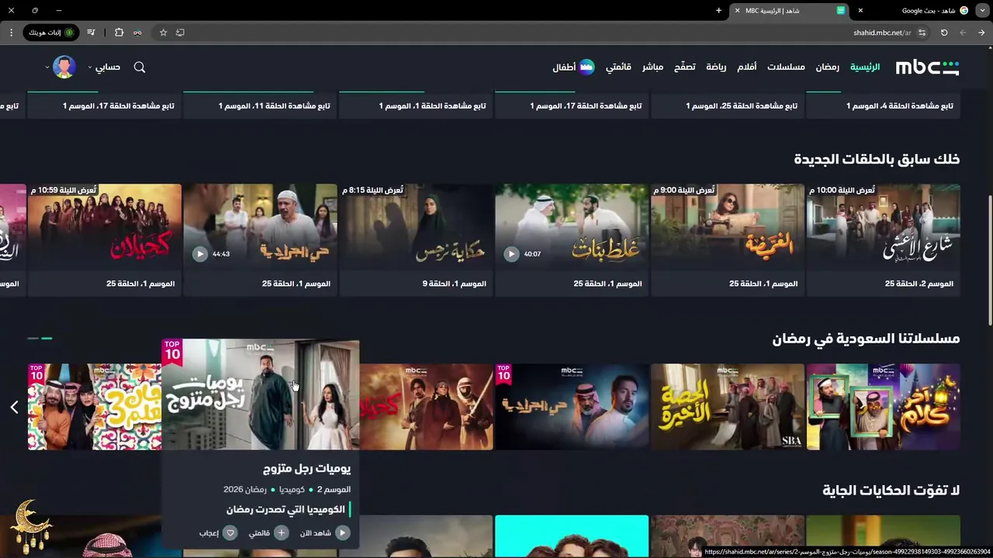This screenshot has width=993, height=558.
Task: Open the شارع الأعشى new episode thumbnail
Action: click(883, 226)
